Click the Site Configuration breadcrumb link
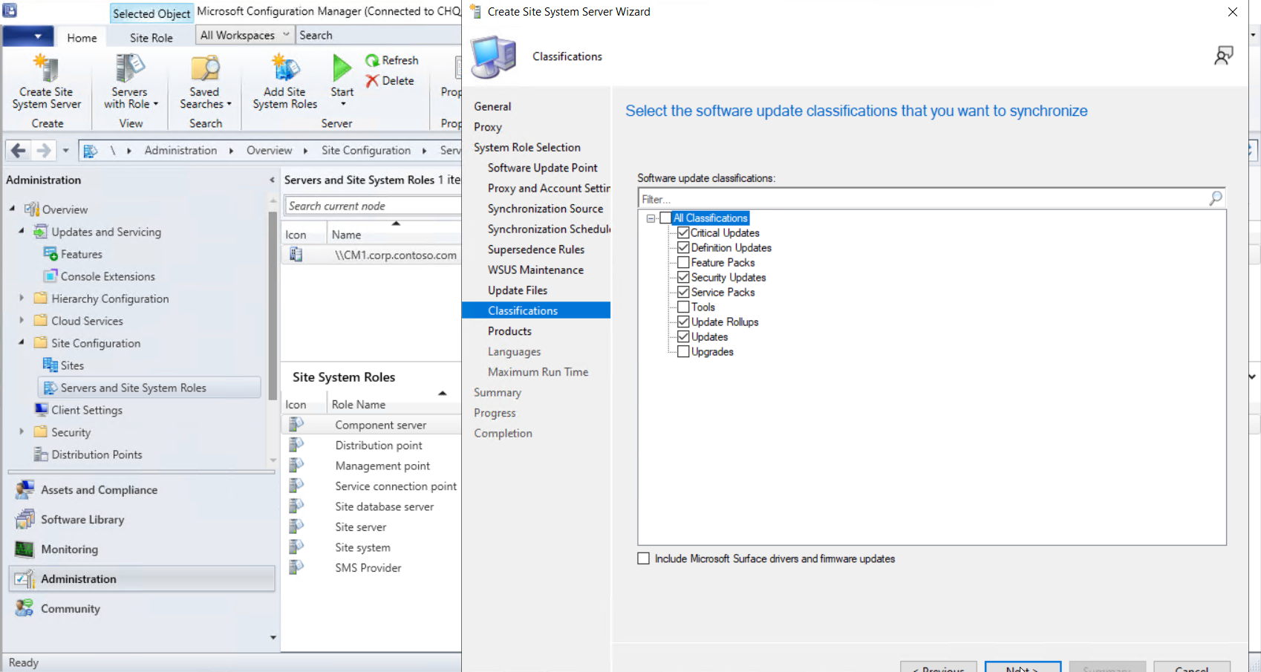The width and height of the screenshot is (1261, 672). [x=366, y=151]
